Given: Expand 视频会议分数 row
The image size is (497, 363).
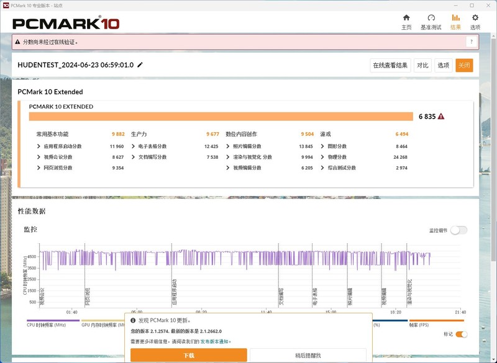Looking at the screenshot, I should [39, 157].
